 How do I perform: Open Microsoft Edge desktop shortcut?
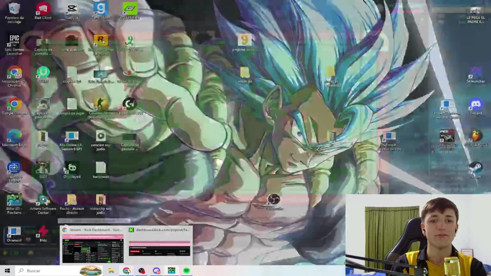tap(14, 139)
